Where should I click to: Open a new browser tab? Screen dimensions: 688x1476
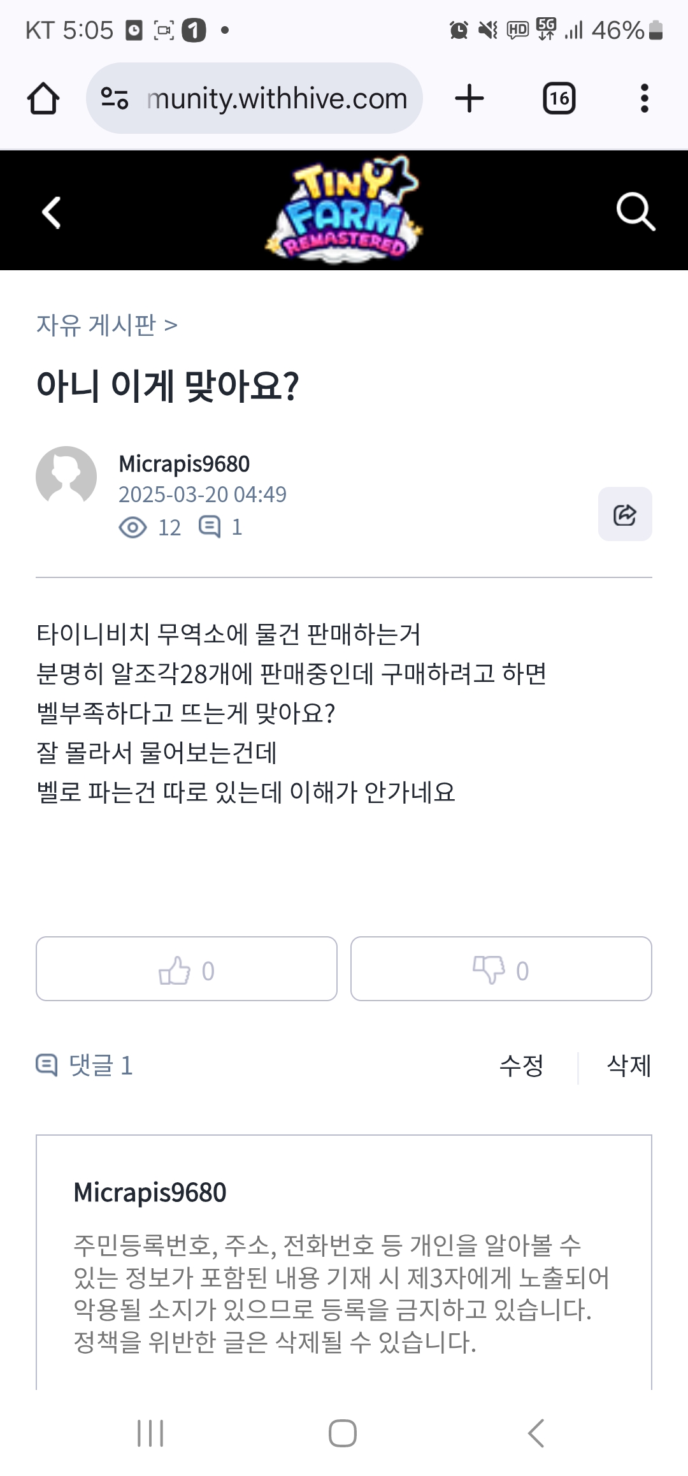click(x=469, y=99)
